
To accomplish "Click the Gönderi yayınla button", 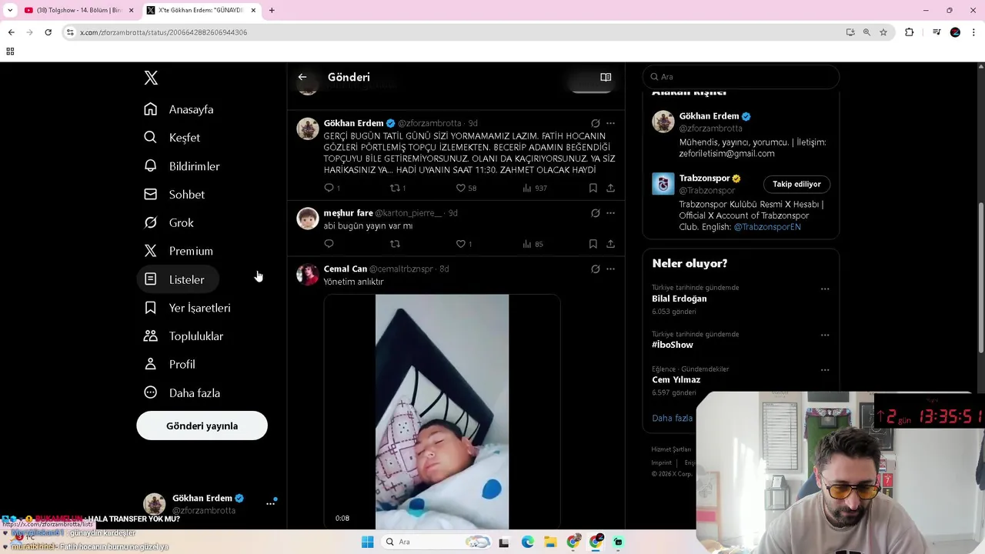I will tap(202, 426).
